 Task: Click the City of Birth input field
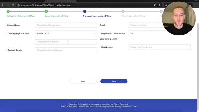click(66, 42)
